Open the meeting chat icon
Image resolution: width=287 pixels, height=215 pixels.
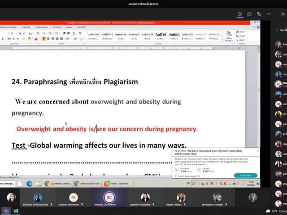(x=249, y=14)
